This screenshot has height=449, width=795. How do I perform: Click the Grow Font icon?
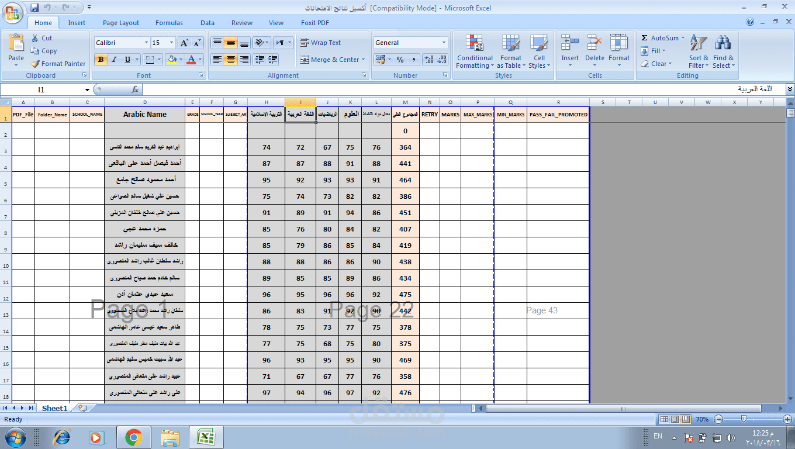pos(184,43)
